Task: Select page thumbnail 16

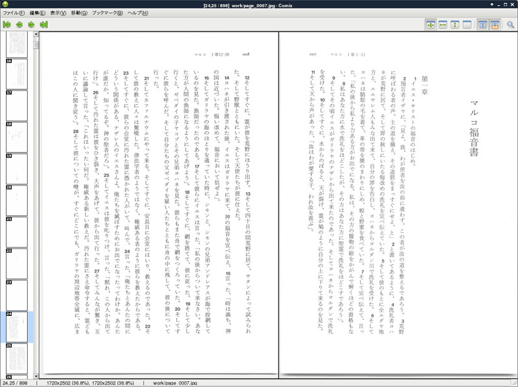Action: coord(17,74)
